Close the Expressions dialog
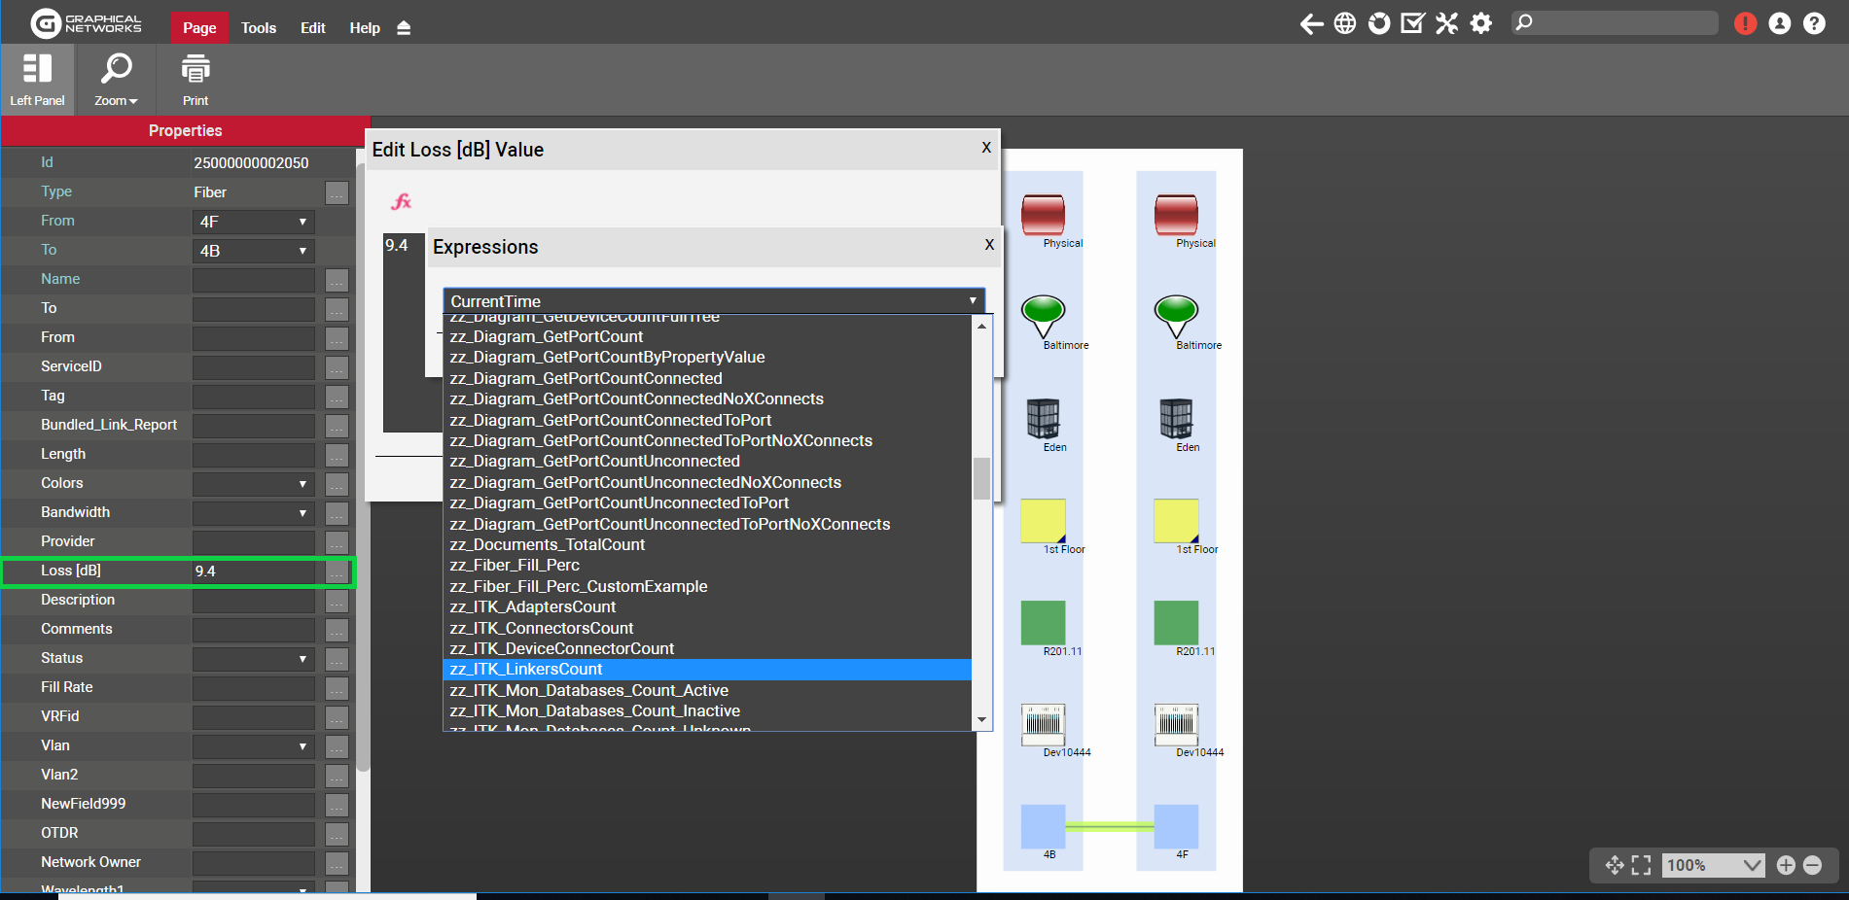 coord(989,245)
